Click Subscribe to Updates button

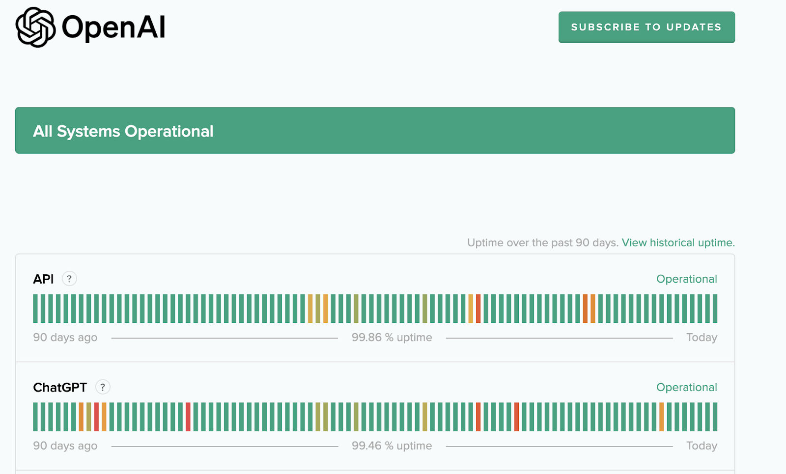(646, 27)
